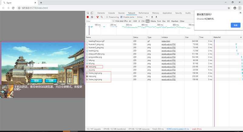Click the address bar URL
Screen dimensions: 243x132
(x=35, y=8)
